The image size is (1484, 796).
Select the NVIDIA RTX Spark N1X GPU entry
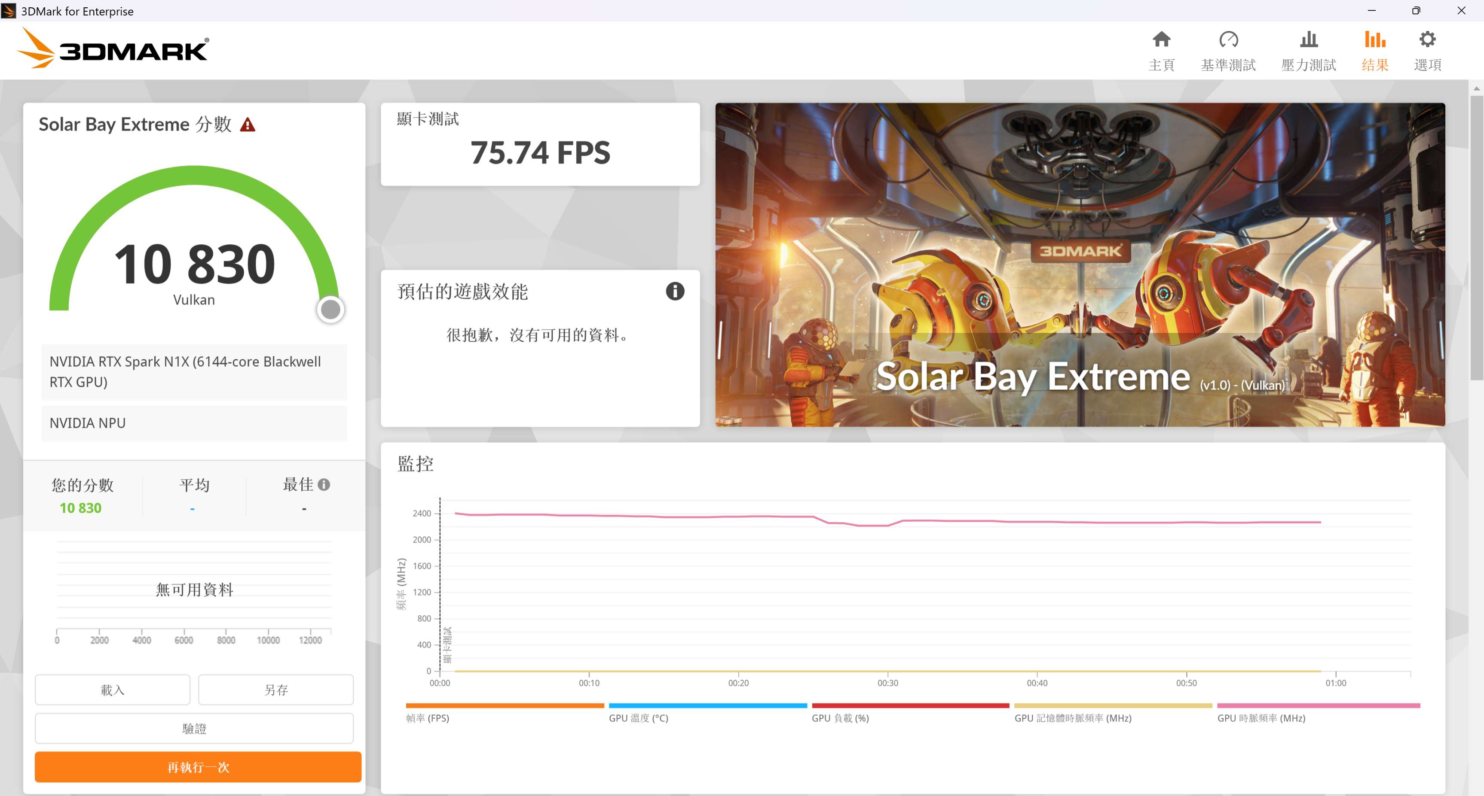click(x=194, y=372)
